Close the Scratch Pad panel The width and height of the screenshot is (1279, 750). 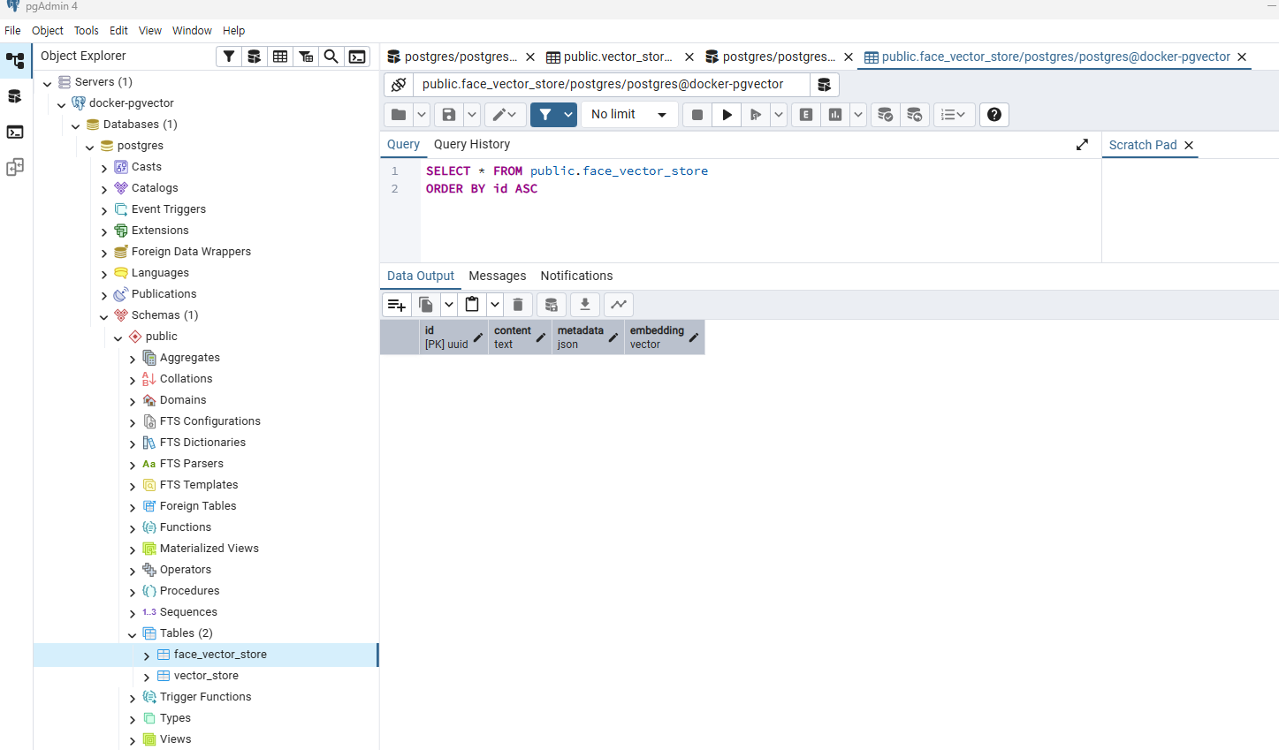(x=1189, y=145)
